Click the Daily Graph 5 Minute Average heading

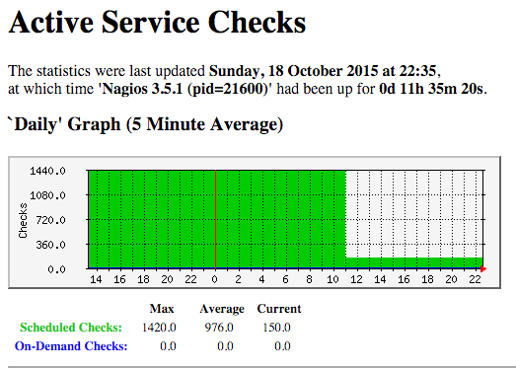click(145, 124)
